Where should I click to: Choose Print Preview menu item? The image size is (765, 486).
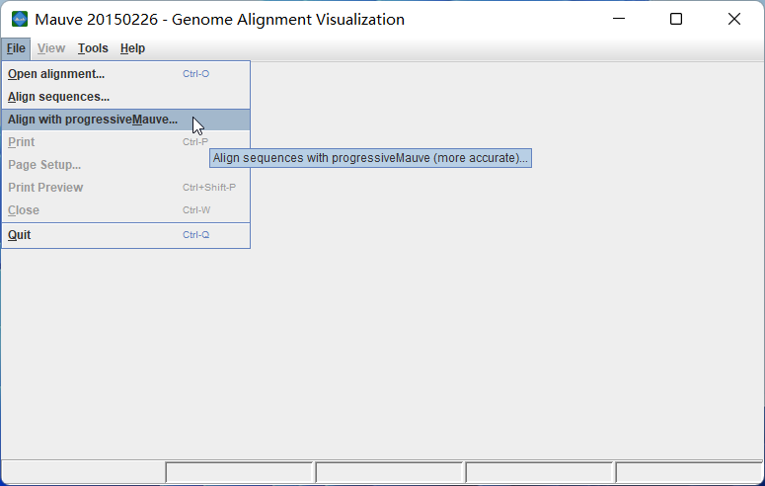(45, 188)
